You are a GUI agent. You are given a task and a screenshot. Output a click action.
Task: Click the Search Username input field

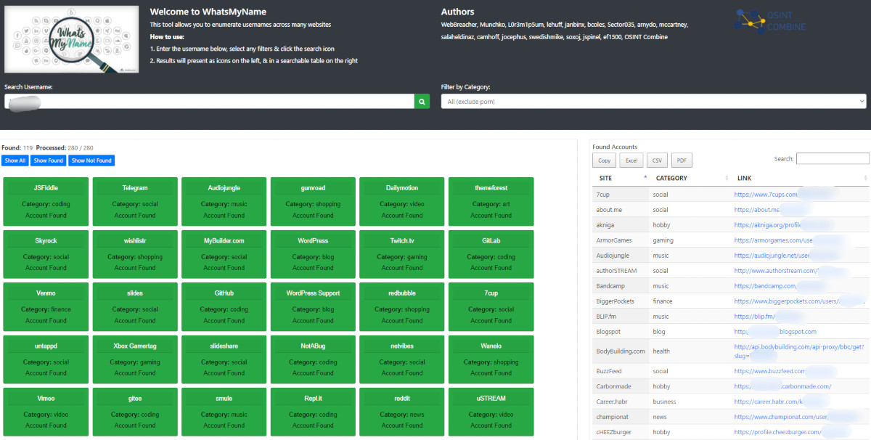[209, 102]
